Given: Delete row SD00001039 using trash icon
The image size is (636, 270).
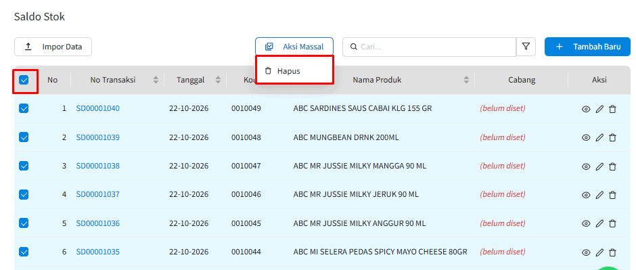Looking at the screenshot, I should 612,138.
